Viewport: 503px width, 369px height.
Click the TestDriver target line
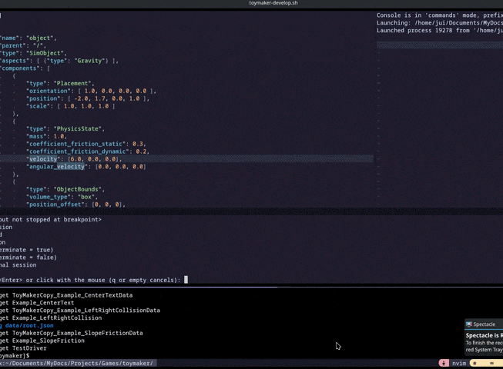tap(29, 348)
